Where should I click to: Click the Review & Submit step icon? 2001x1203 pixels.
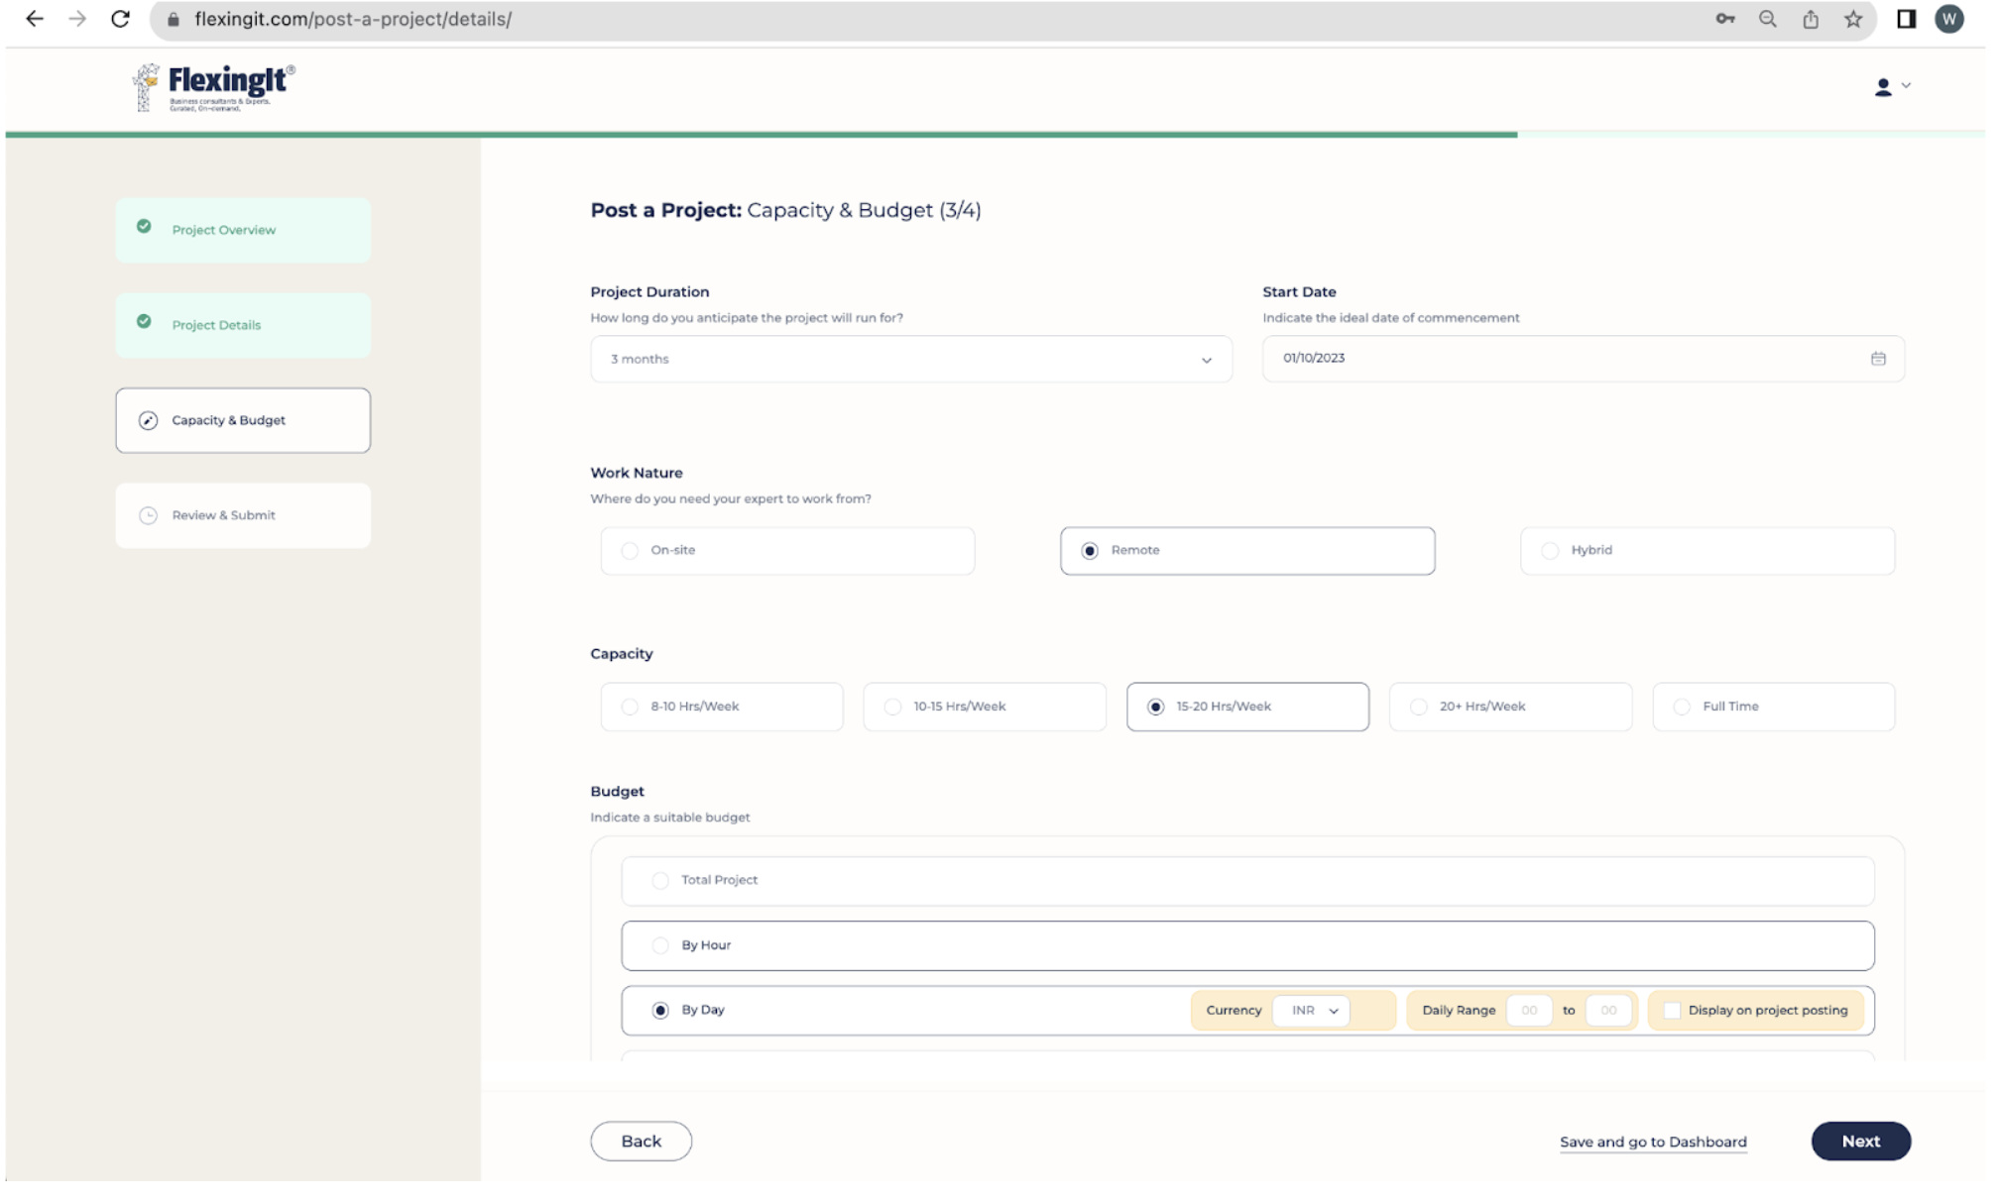coord(149,514)
